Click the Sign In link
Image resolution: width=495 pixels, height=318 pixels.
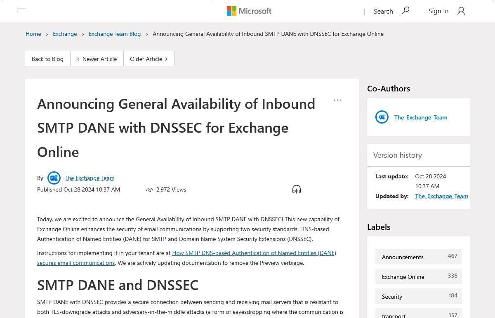tap(438, 11)
